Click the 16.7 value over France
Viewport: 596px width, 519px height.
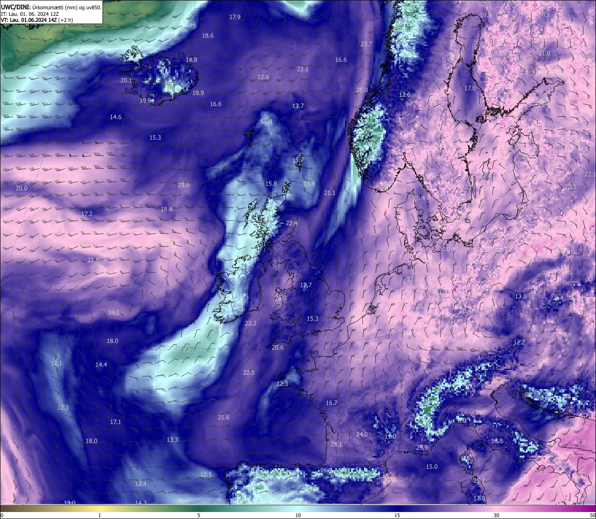pyautogui.click(x=332, y=403)
